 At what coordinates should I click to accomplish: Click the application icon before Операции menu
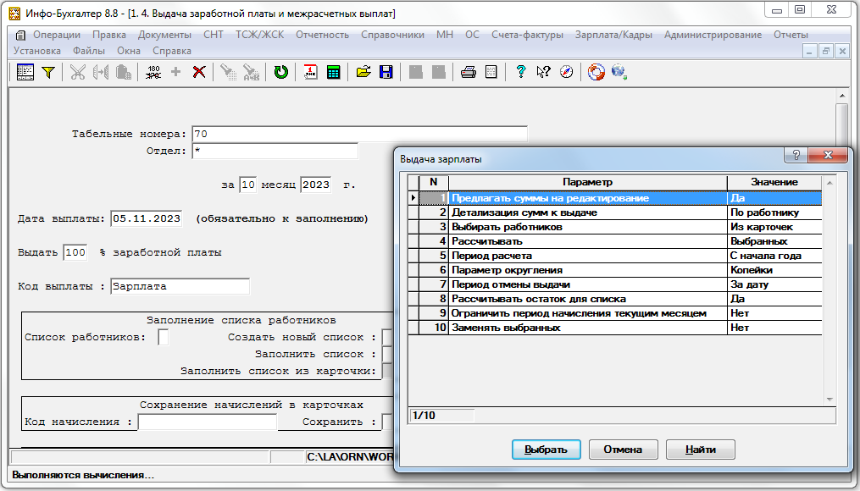click(20, 35)
